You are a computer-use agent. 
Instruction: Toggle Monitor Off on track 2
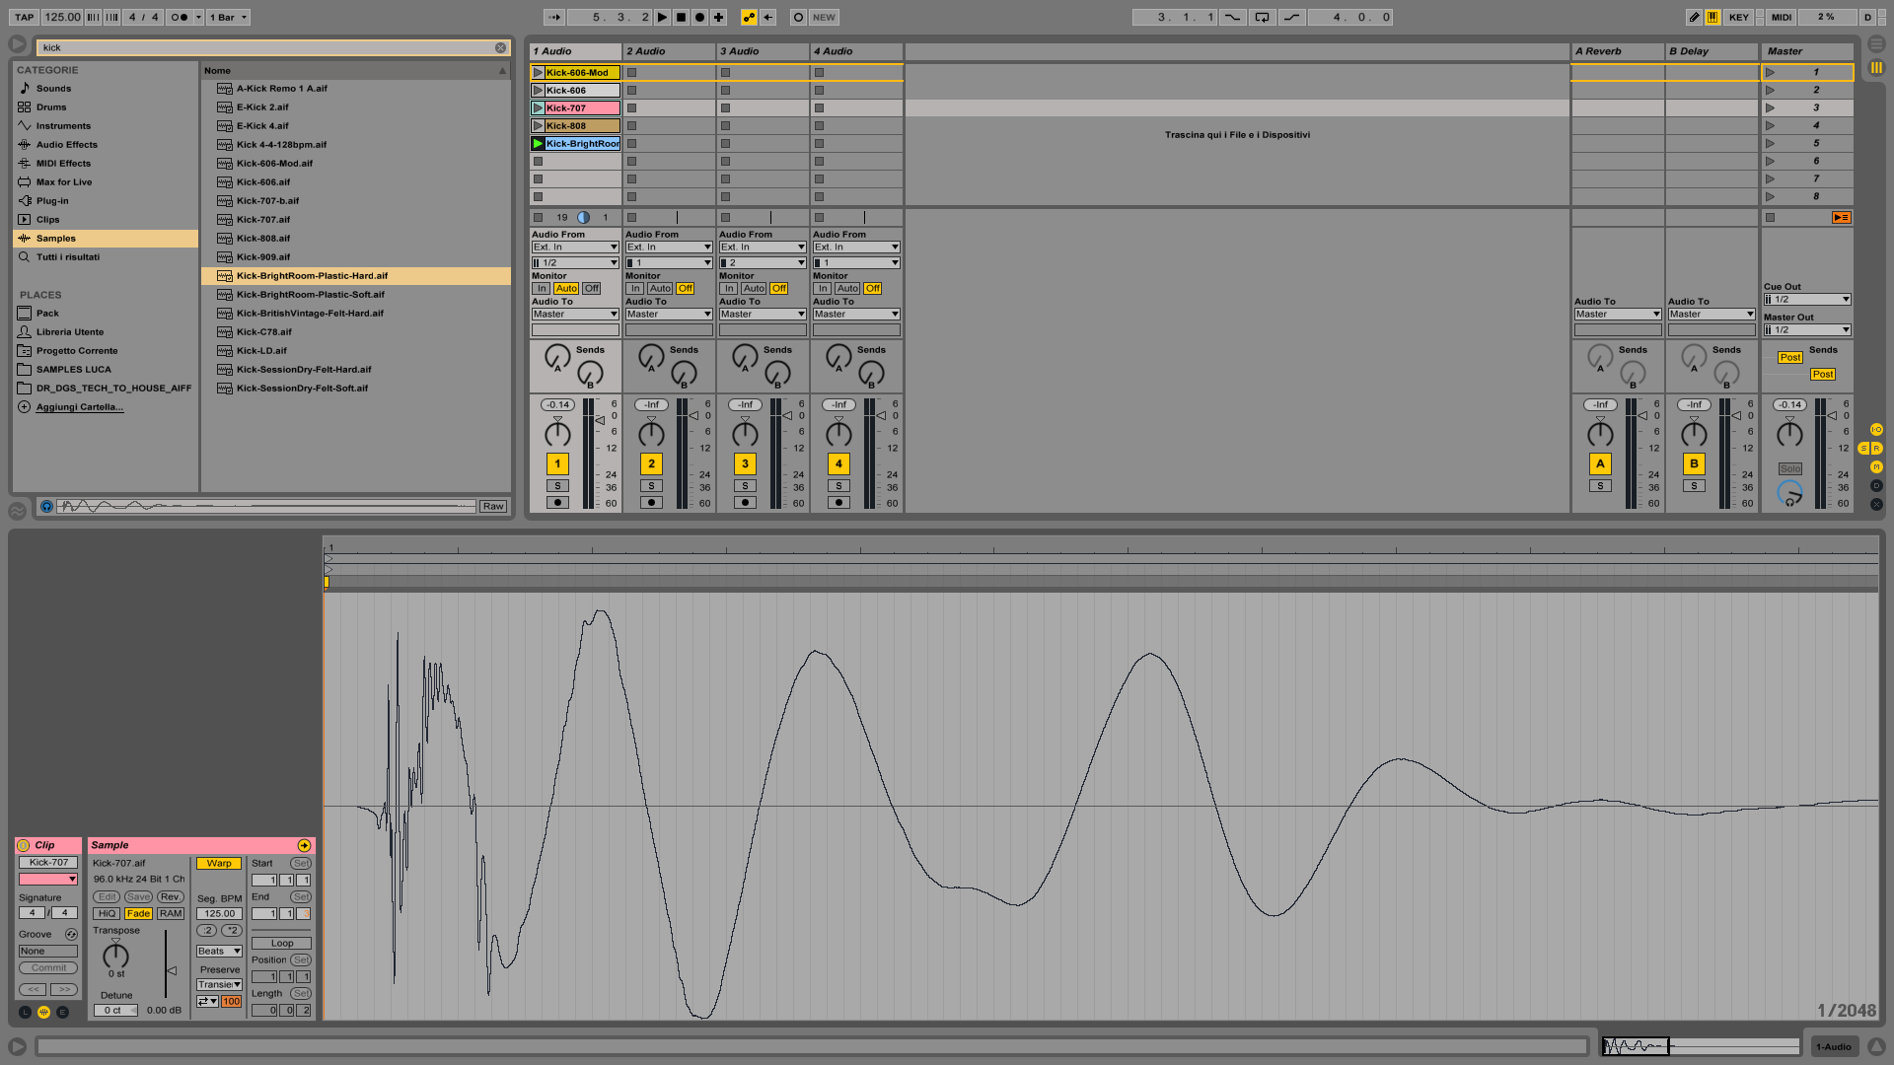(686, 287)
